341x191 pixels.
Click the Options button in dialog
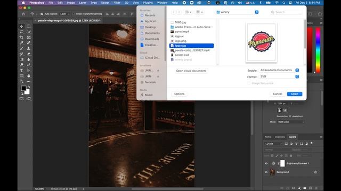pos(179,94)
